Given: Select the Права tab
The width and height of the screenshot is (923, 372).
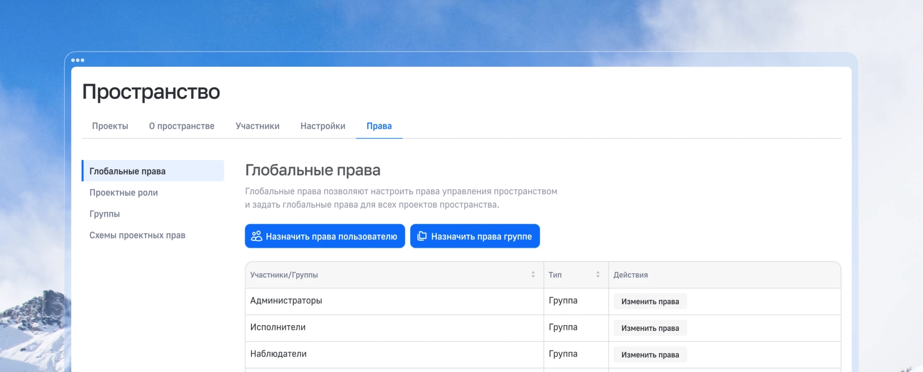Looking at the screenshot, I should (379, 126).
